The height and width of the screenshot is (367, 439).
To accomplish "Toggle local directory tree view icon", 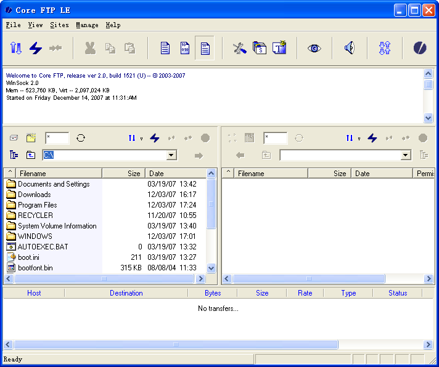I will (x=14, y=155).
